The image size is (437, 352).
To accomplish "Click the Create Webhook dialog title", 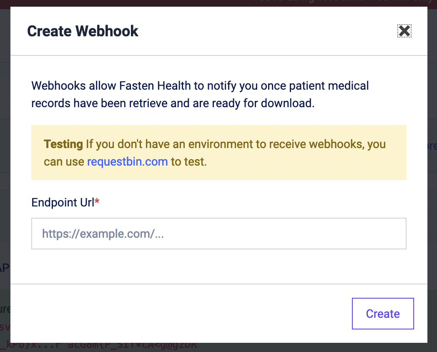I will click(83, 31).
